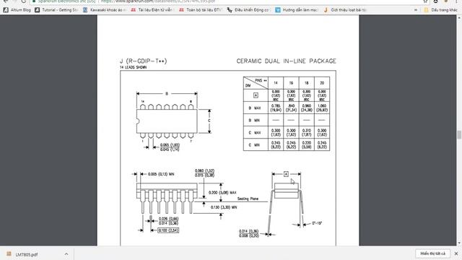Click the J (R-GDIP-T**) package title

pos(143,61)
